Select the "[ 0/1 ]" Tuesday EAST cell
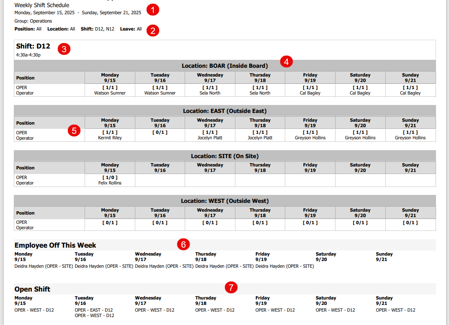449x325 pixels. coord(160,135)
